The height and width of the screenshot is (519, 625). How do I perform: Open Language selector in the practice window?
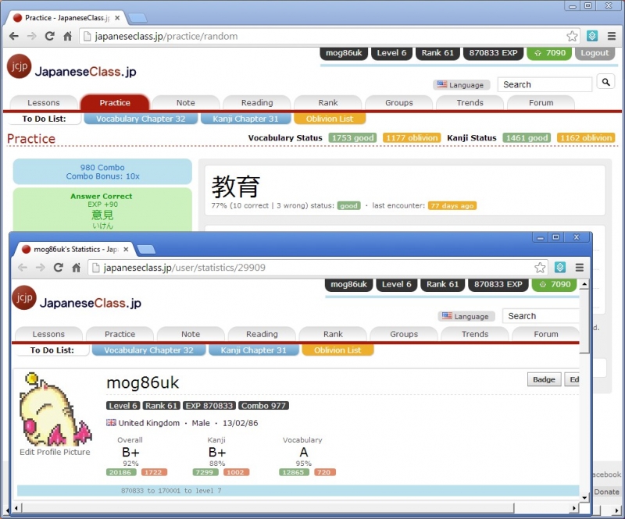click(460, 84)
